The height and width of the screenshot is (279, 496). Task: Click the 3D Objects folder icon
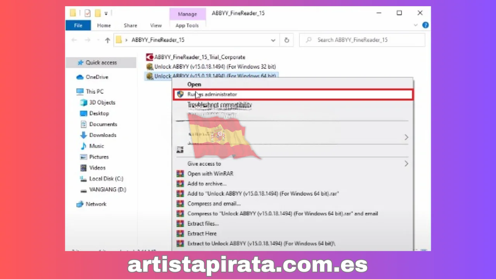83,103
